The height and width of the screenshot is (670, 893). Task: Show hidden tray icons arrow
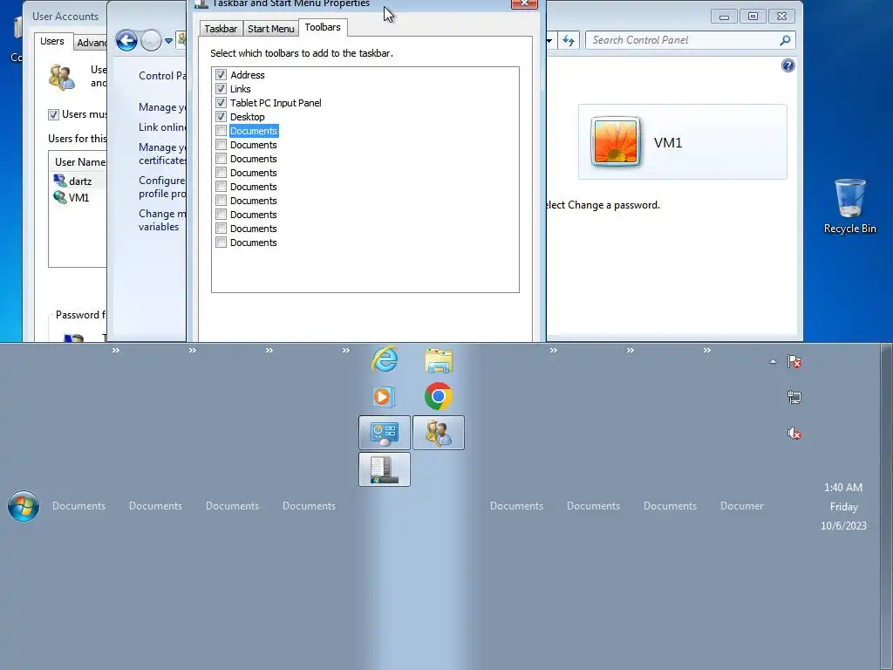click(773, 361)
